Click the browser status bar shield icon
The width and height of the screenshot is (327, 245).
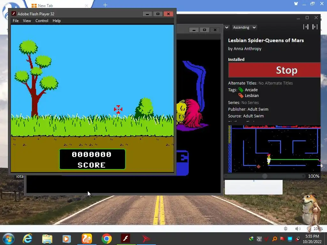[x=286, y=229]
